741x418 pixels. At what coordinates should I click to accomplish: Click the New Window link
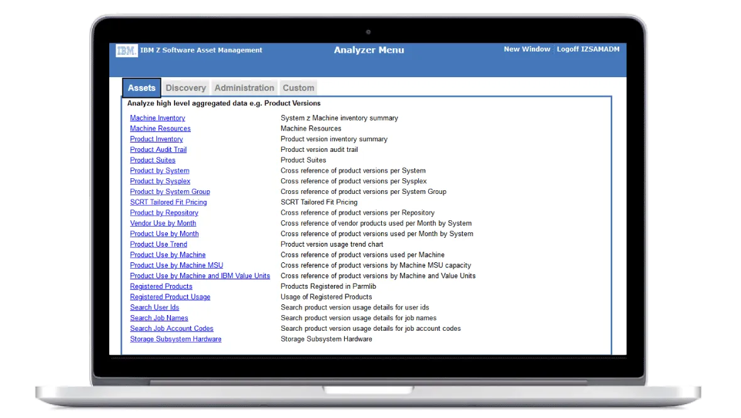527,49
